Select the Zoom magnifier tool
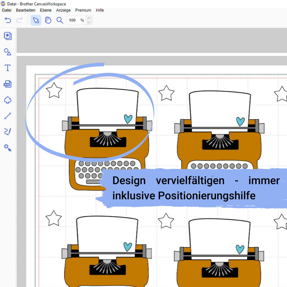287x287 pixels. tap(60, 20)
